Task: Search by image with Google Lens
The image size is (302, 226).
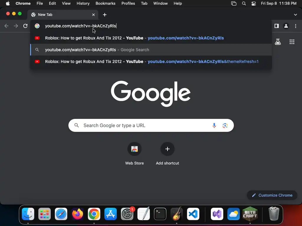Action: 225,125
